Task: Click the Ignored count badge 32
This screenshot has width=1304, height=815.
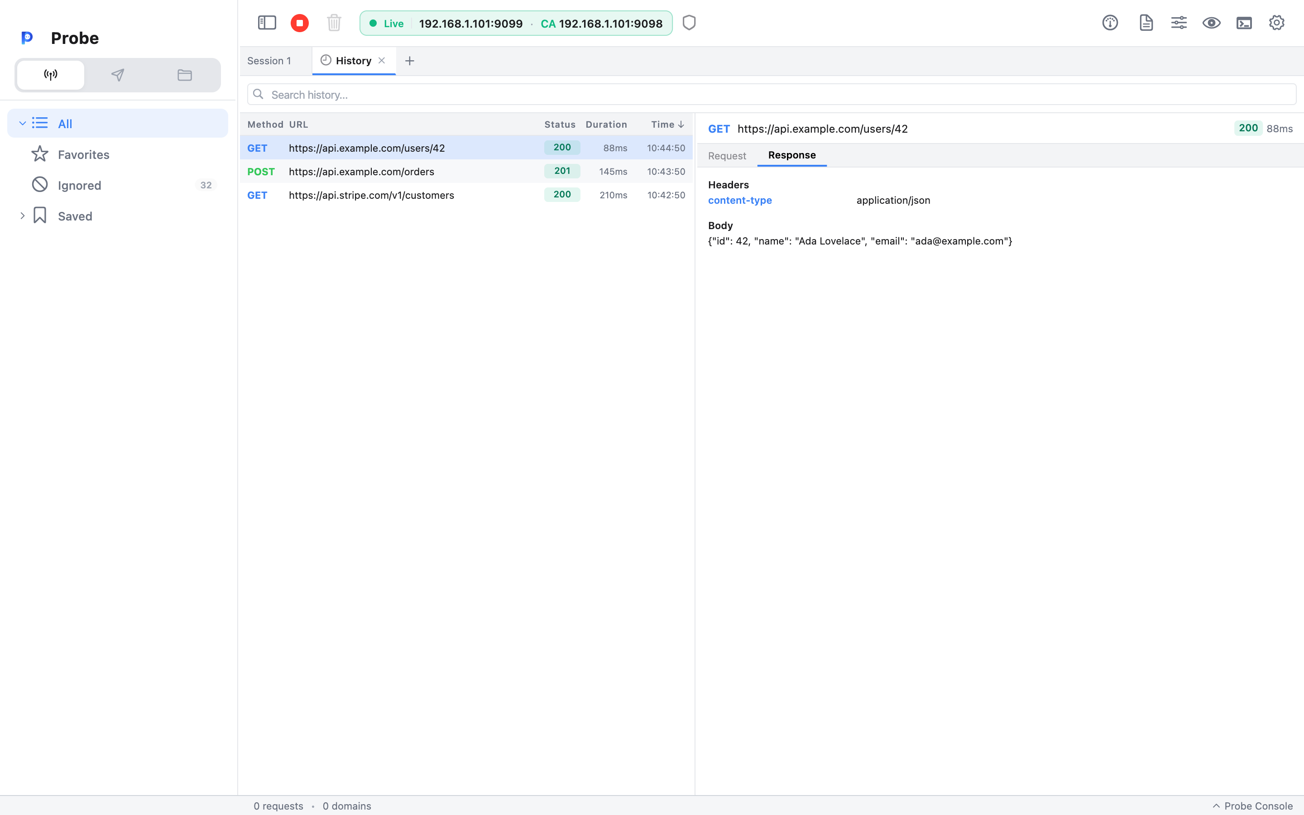Action: (206, 185)
